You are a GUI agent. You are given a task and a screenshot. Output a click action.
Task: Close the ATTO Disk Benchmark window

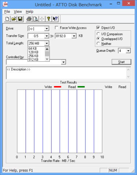coord(129,4)
